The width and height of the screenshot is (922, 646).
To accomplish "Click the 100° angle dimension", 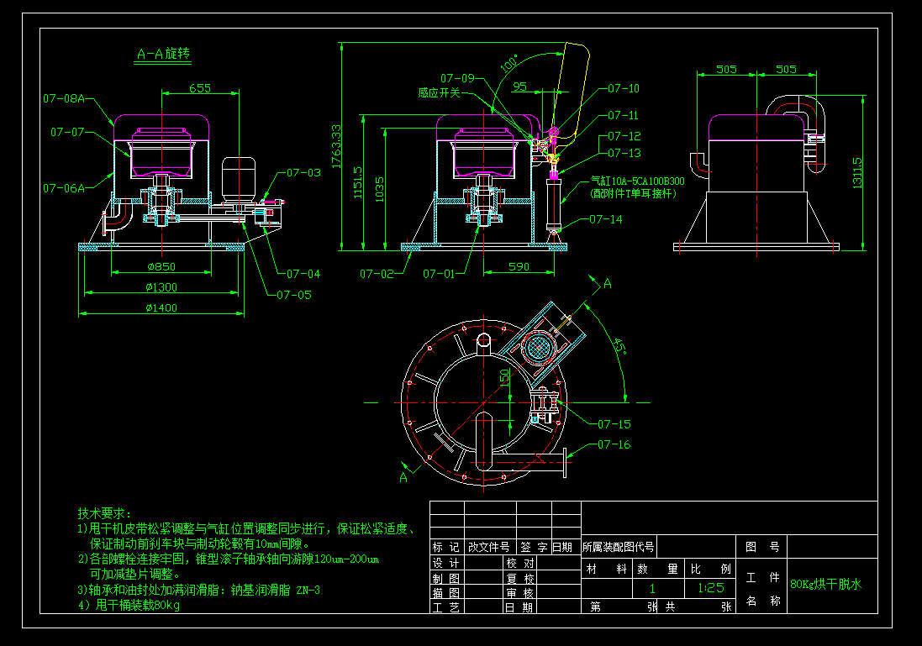I will [x=509, y=64].
